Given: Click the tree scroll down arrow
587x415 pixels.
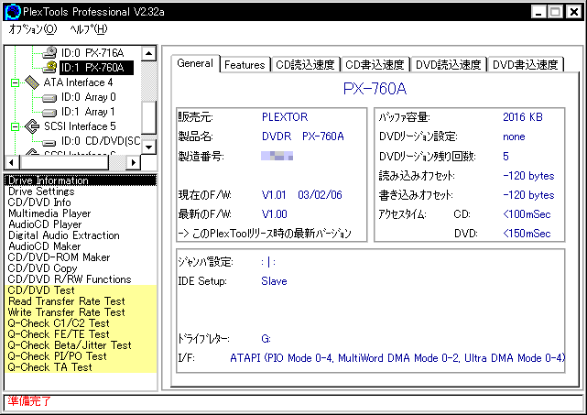Looking at the screenshot, I should coord(149,147).
